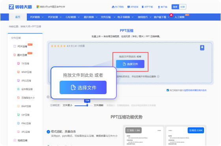Expand the PDF转换 dropdown menu
This screenshot has height=146, width=221.
click(37, 17)
